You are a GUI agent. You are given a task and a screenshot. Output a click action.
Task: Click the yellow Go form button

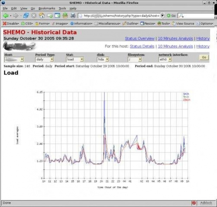click(x=204, y=57)
